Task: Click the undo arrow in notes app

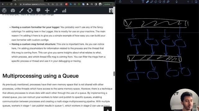Action: (132, 2)
